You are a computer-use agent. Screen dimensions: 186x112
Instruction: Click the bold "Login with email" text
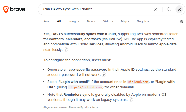74,82
